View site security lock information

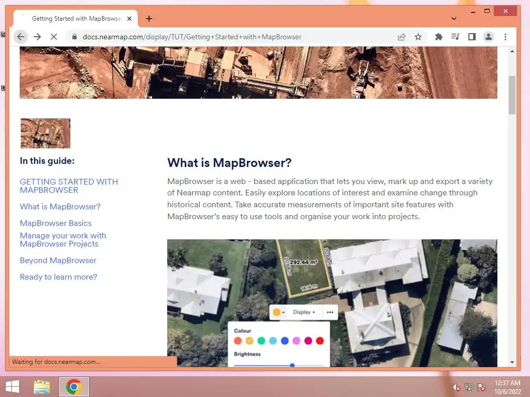click(75, 37)
